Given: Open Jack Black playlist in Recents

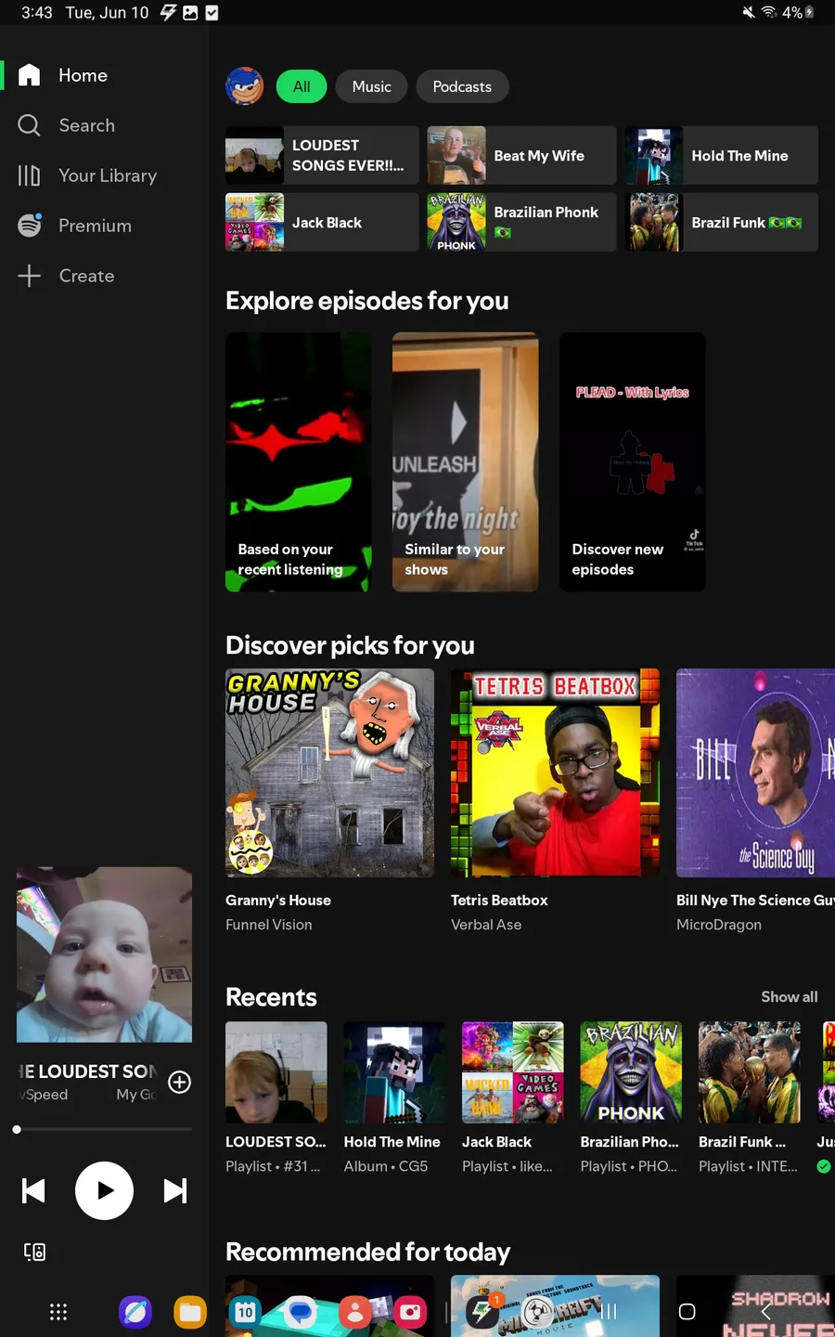Looking at the screenshot, I should click(513, 1097).
